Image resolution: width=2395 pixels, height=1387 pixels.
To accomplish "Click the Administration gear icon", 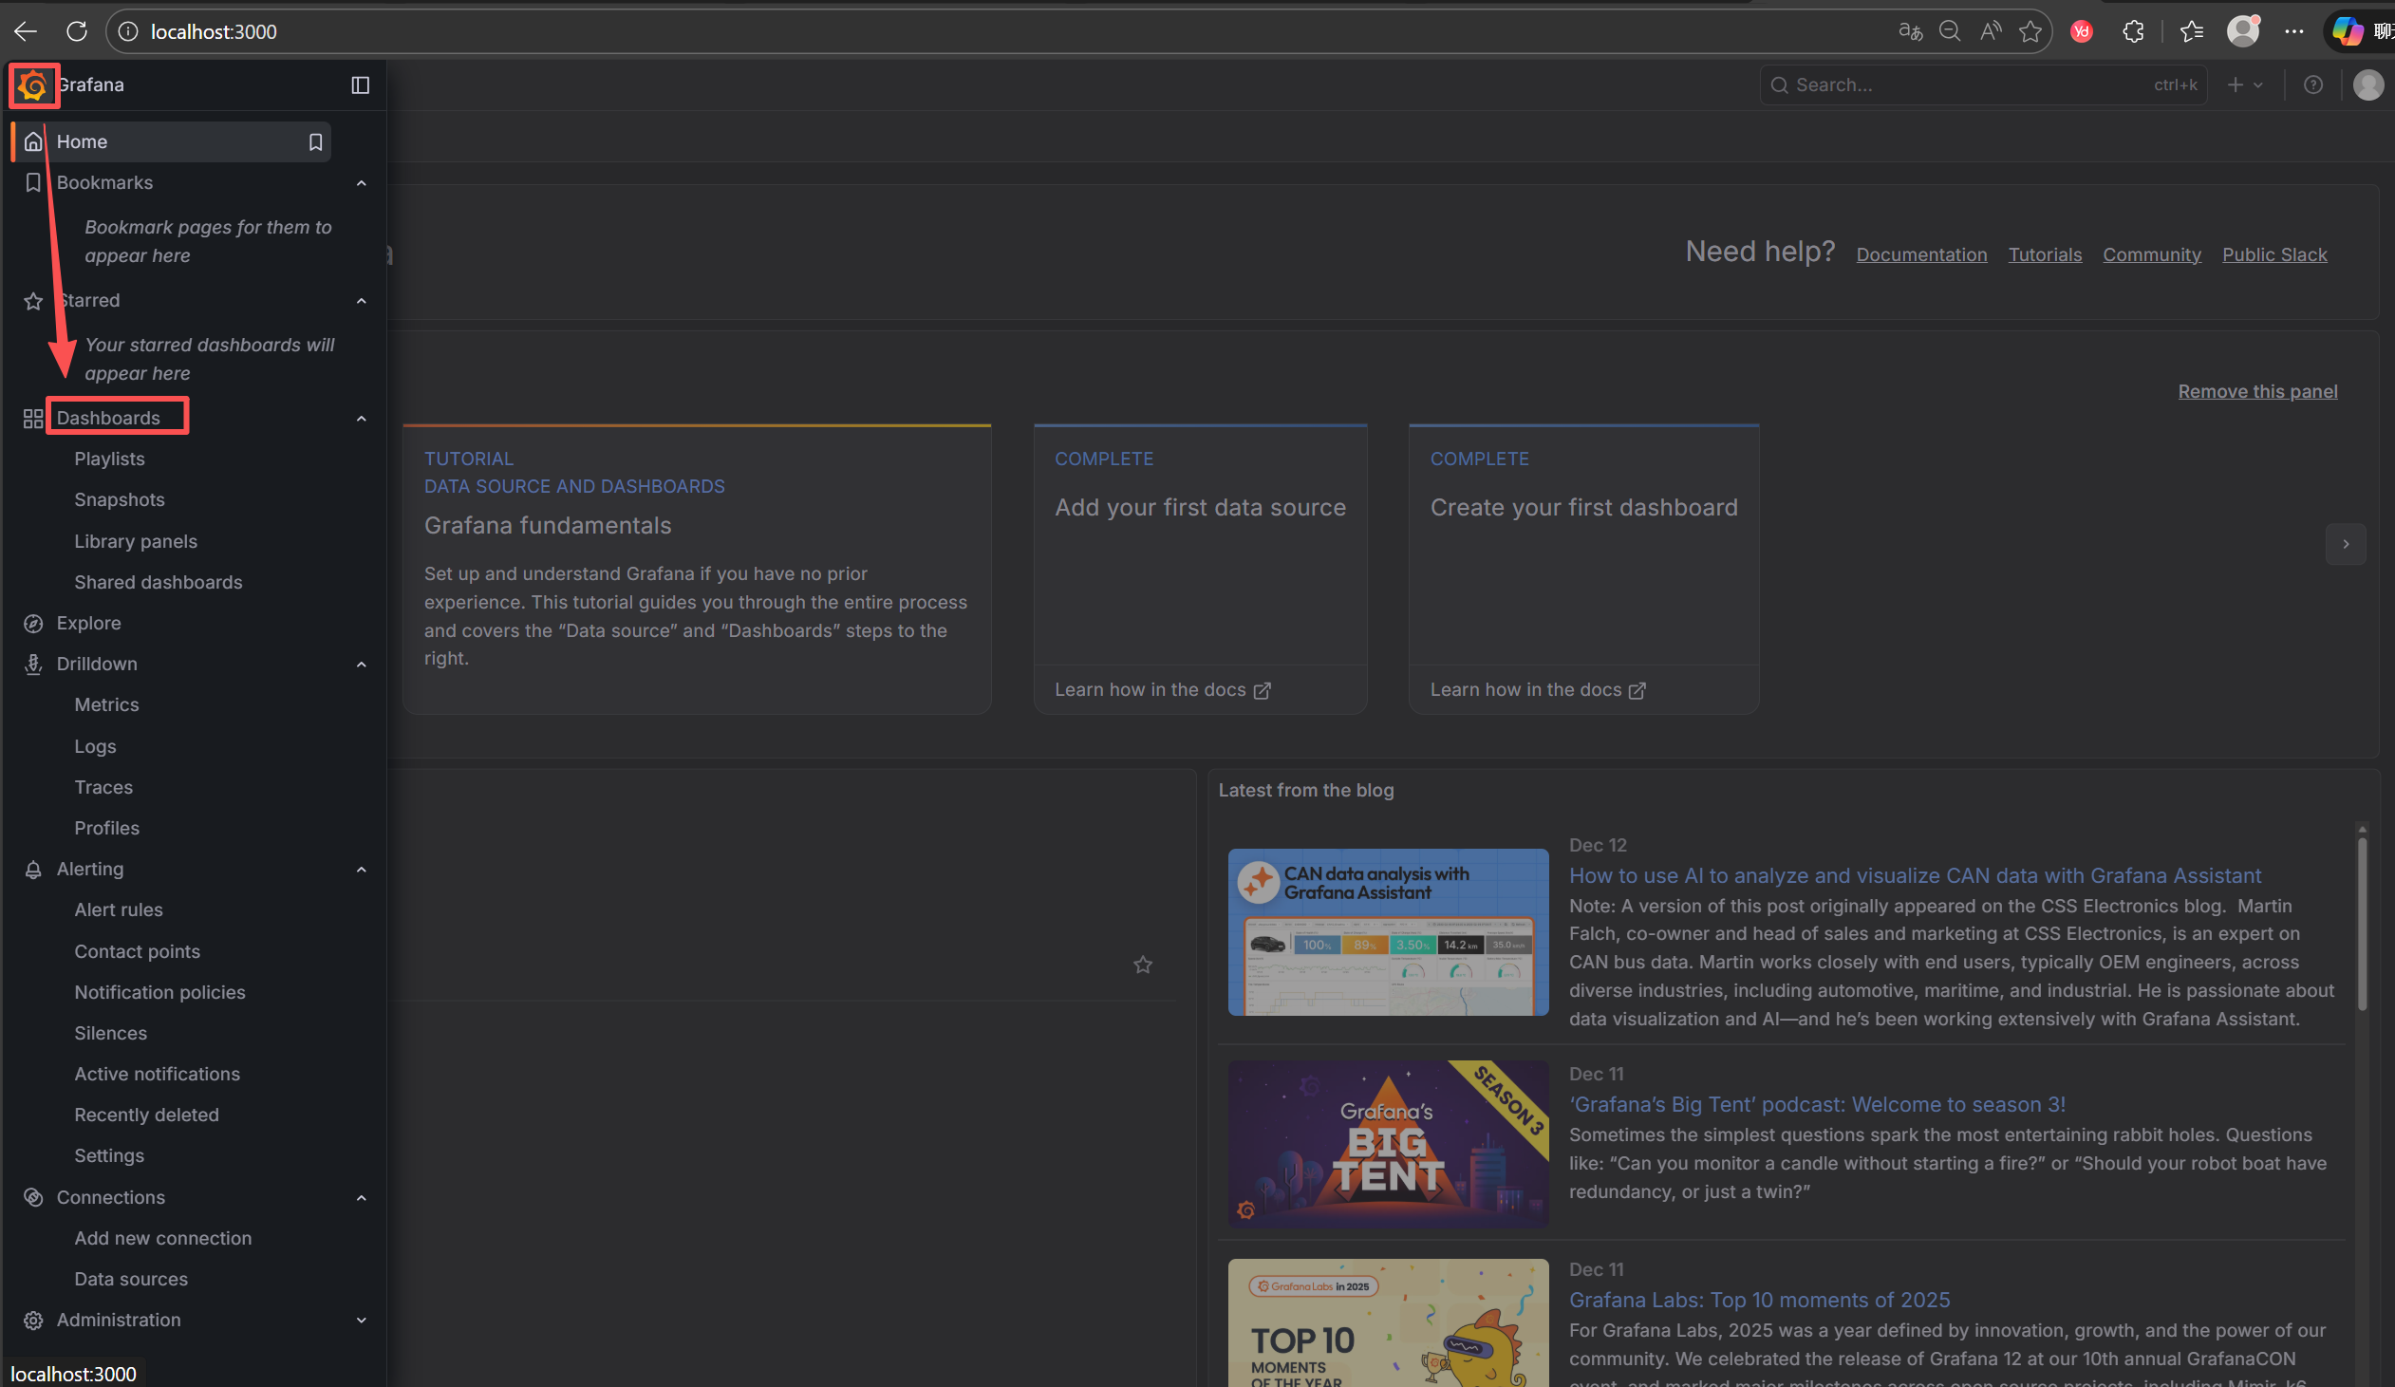I will [x=33, y=1320].
